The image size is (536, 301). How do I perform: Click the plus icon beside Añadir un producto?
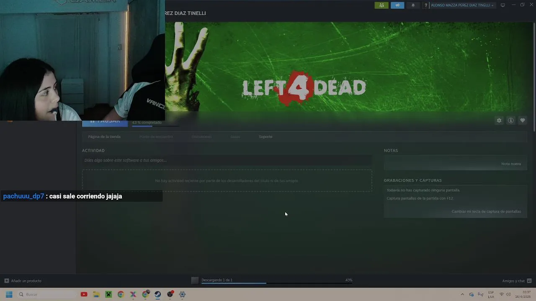(x=6, y=281)
